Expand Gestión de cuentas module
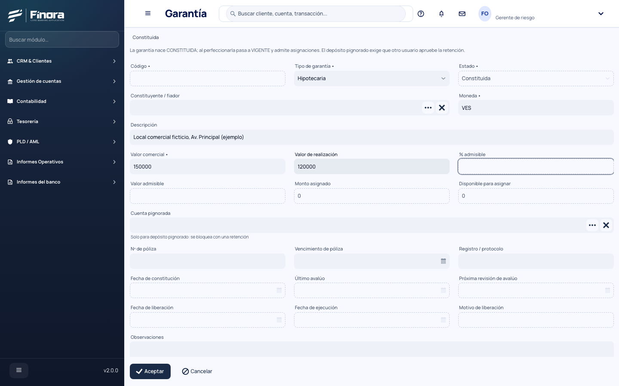Screen dimensions: 619x386 [62, 81]
